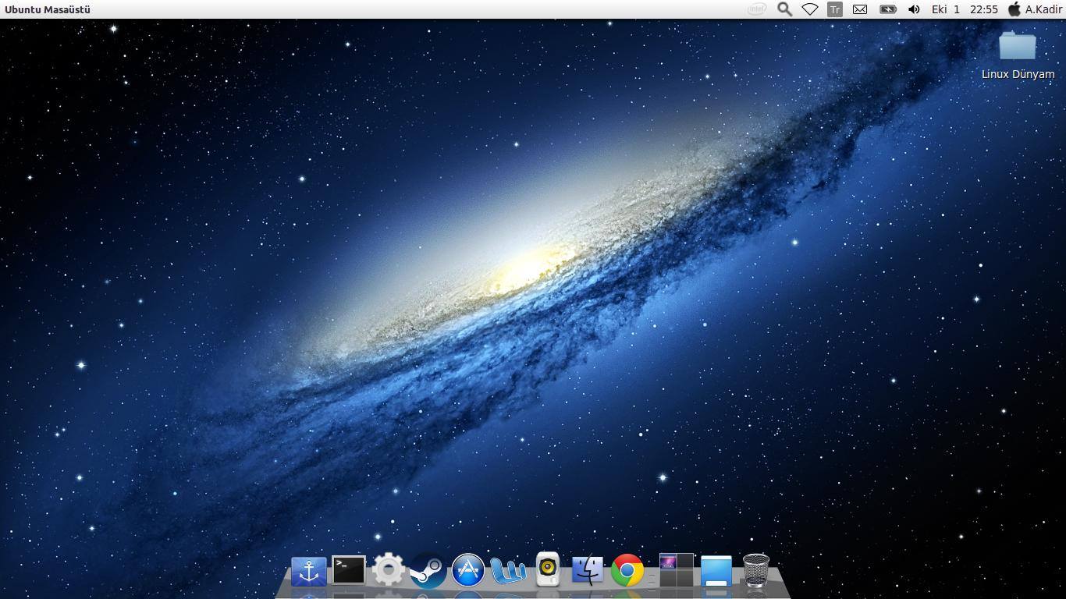Open the anchor dock settings icon
The width and height of the screenshot is (1066, 599).
[308, 571]
